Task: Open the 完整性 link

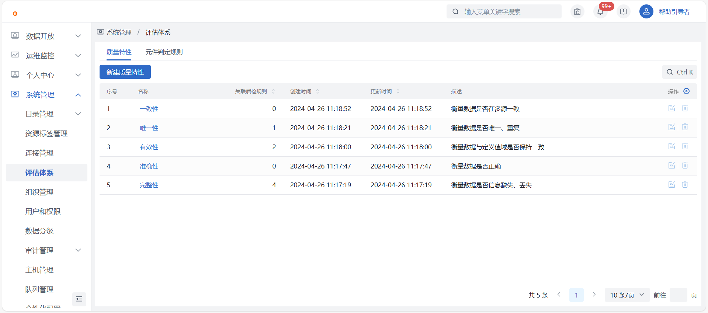Action: (149, 185)
